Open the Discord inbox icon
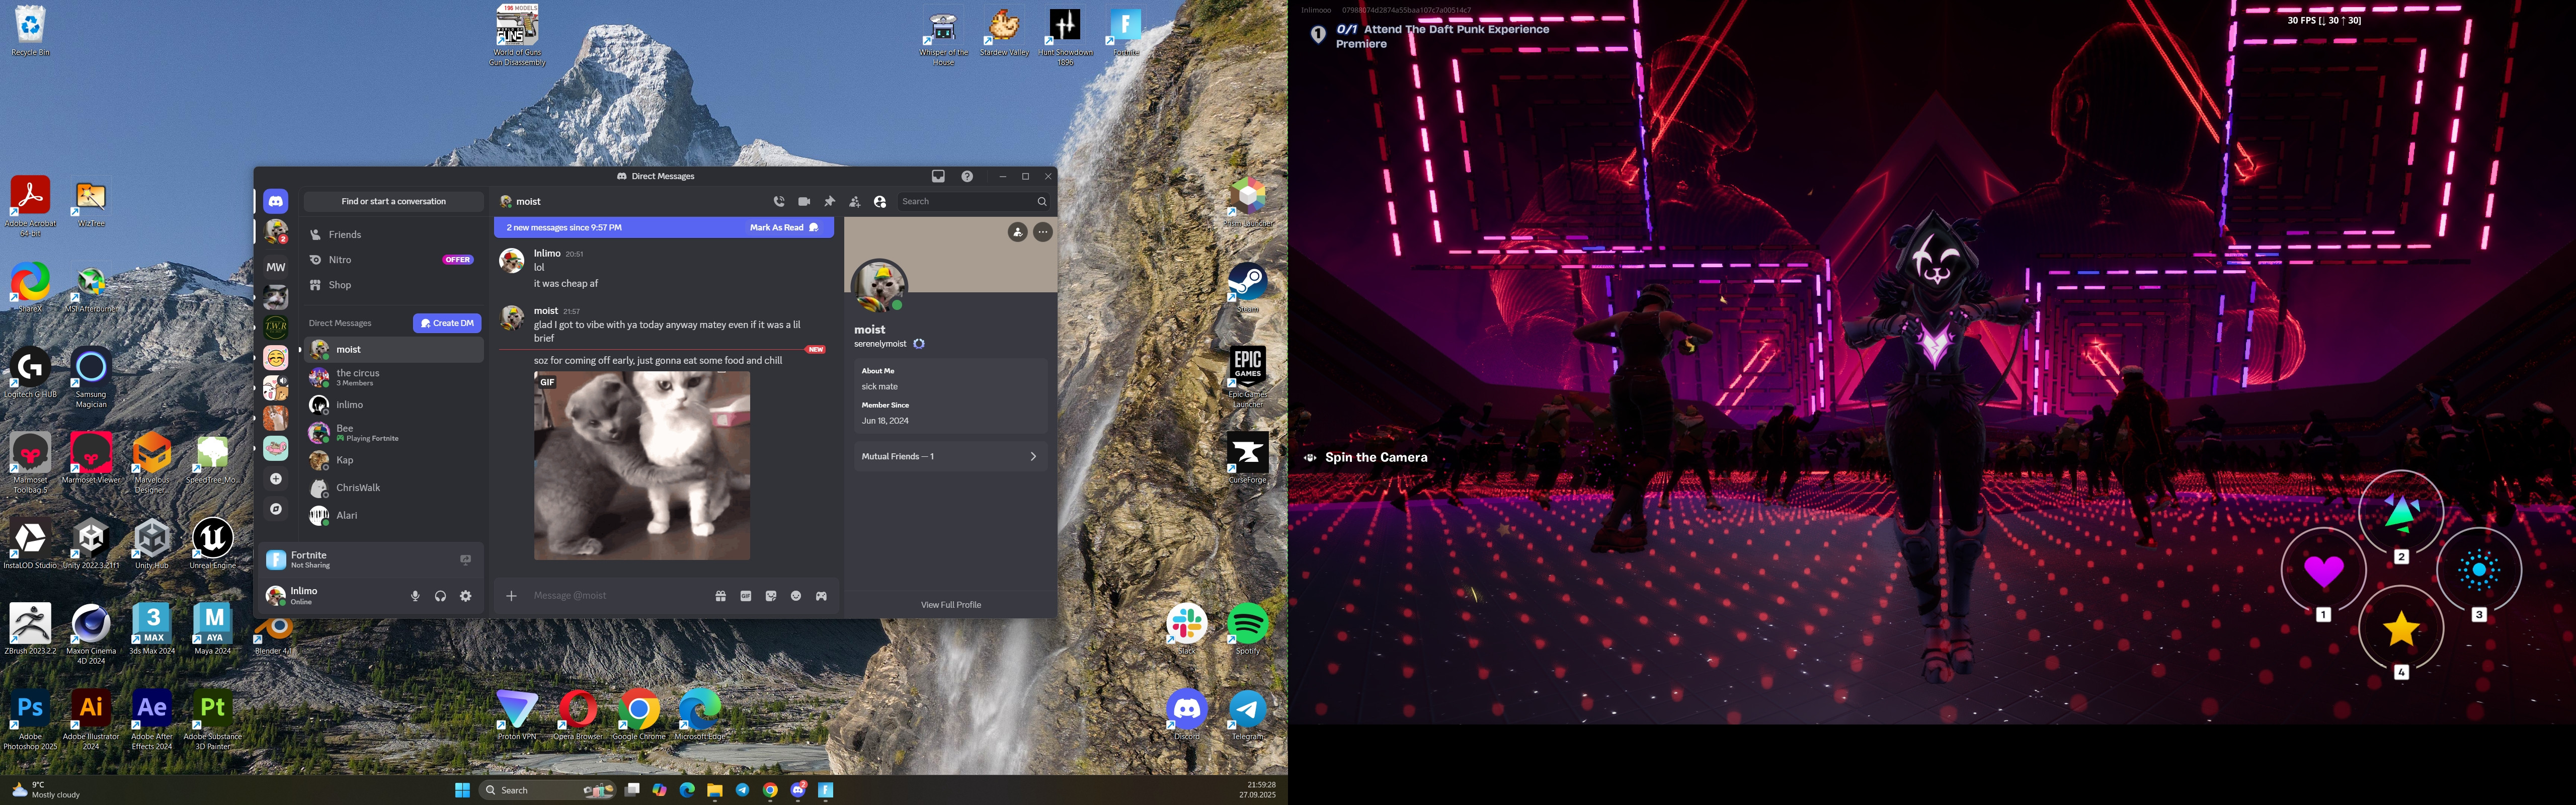Screen dimensions: 2576x805 point(938,176)
